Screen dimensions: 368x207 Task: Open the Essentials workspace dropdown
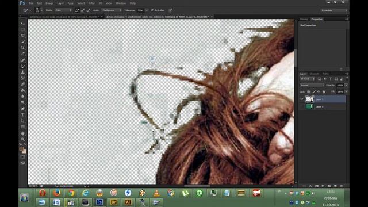click(334, 10)
